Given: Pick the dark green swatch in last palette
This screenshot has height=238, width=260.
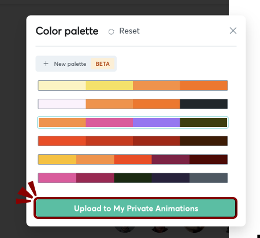Looking at the screenshot, I should [133, 178].
